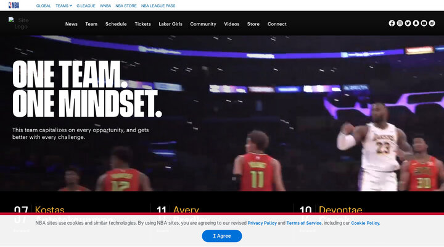This screenshot has height=247, width=444.
Task: Open the Lakers Facebook page icon
Action: pyautogui.click(x=392, y=23)
